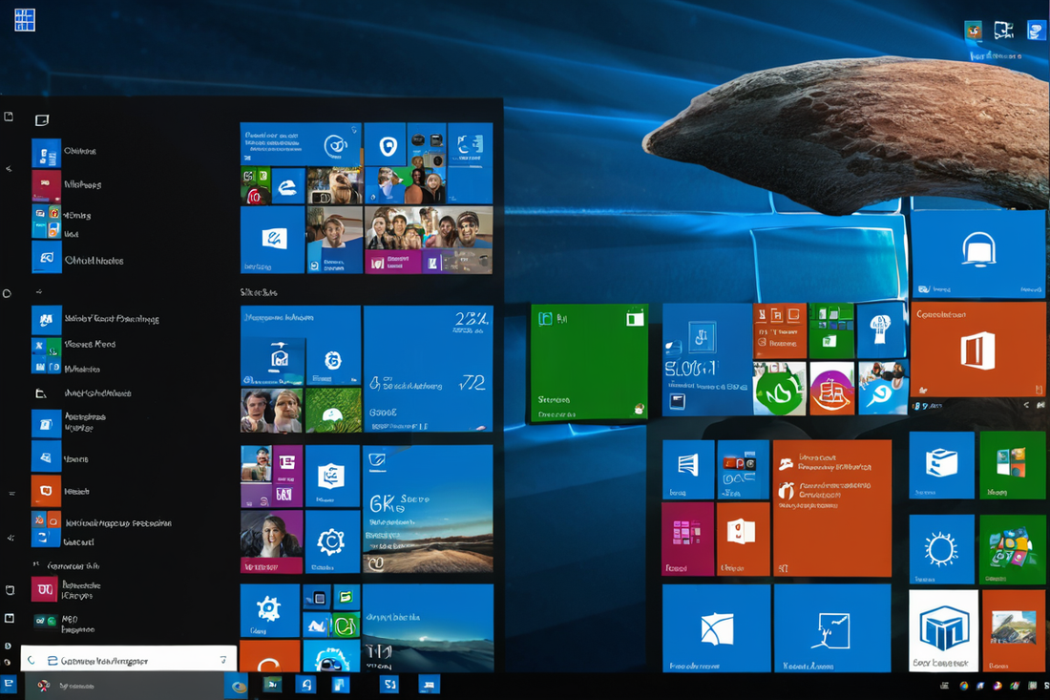Open the blue tile with file-box icon
The width and height of the screenshot is (1050, 700).
click(941, 465)
